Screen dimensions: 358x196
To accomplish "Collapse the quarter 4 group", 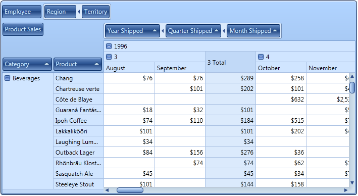I will (261, 57).
